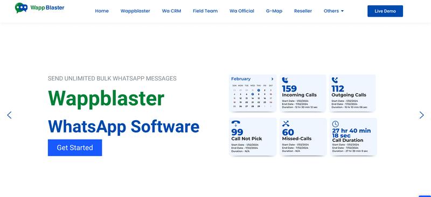Click the 99 Call Not Pick count

pyautogui.click(x=237, y=133)
